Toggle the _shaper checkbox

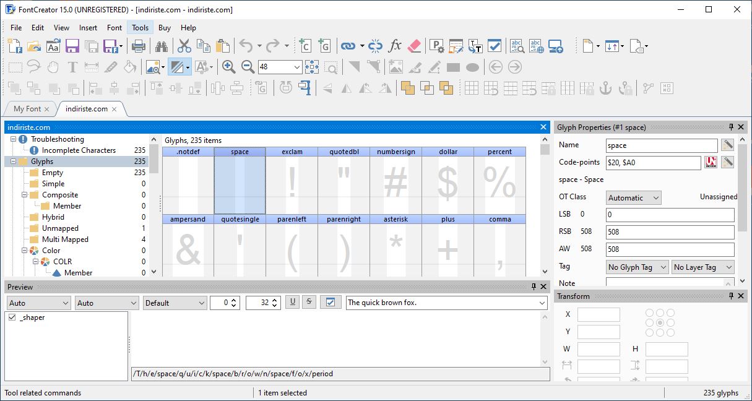12,317
